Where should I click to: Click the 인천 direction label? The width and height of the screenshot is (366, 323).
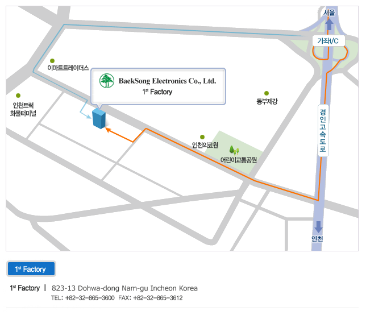tap(317, 239)
